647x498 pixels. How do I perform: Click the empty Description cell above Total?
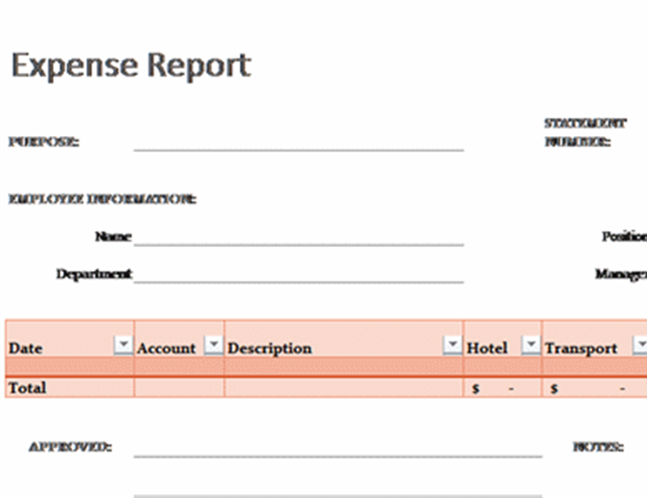[x=344, y=367]
